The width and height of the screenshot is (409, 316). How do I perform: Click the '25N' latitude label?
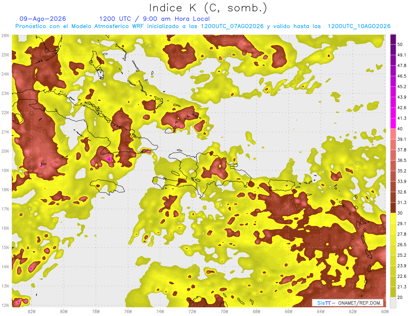(x=5, y=55)
